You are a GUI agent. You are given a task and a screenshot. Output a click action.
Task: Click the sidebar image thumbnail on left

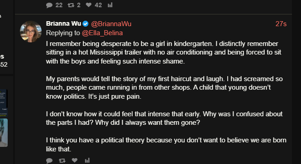coord(4,132)
